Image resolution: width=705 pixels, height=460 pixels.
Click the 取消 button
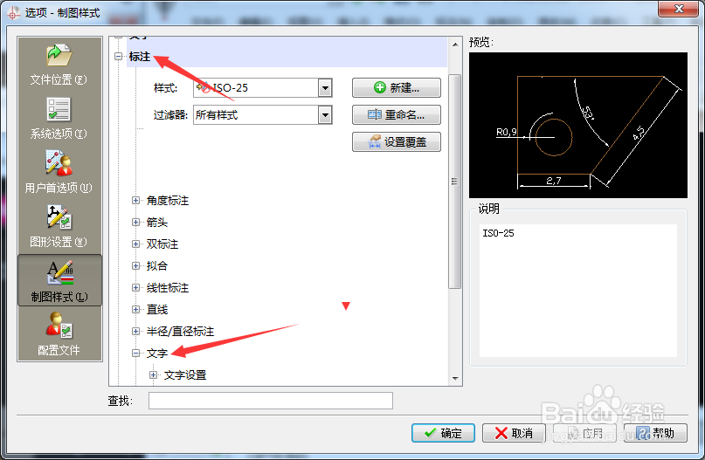tap(514, 433)
